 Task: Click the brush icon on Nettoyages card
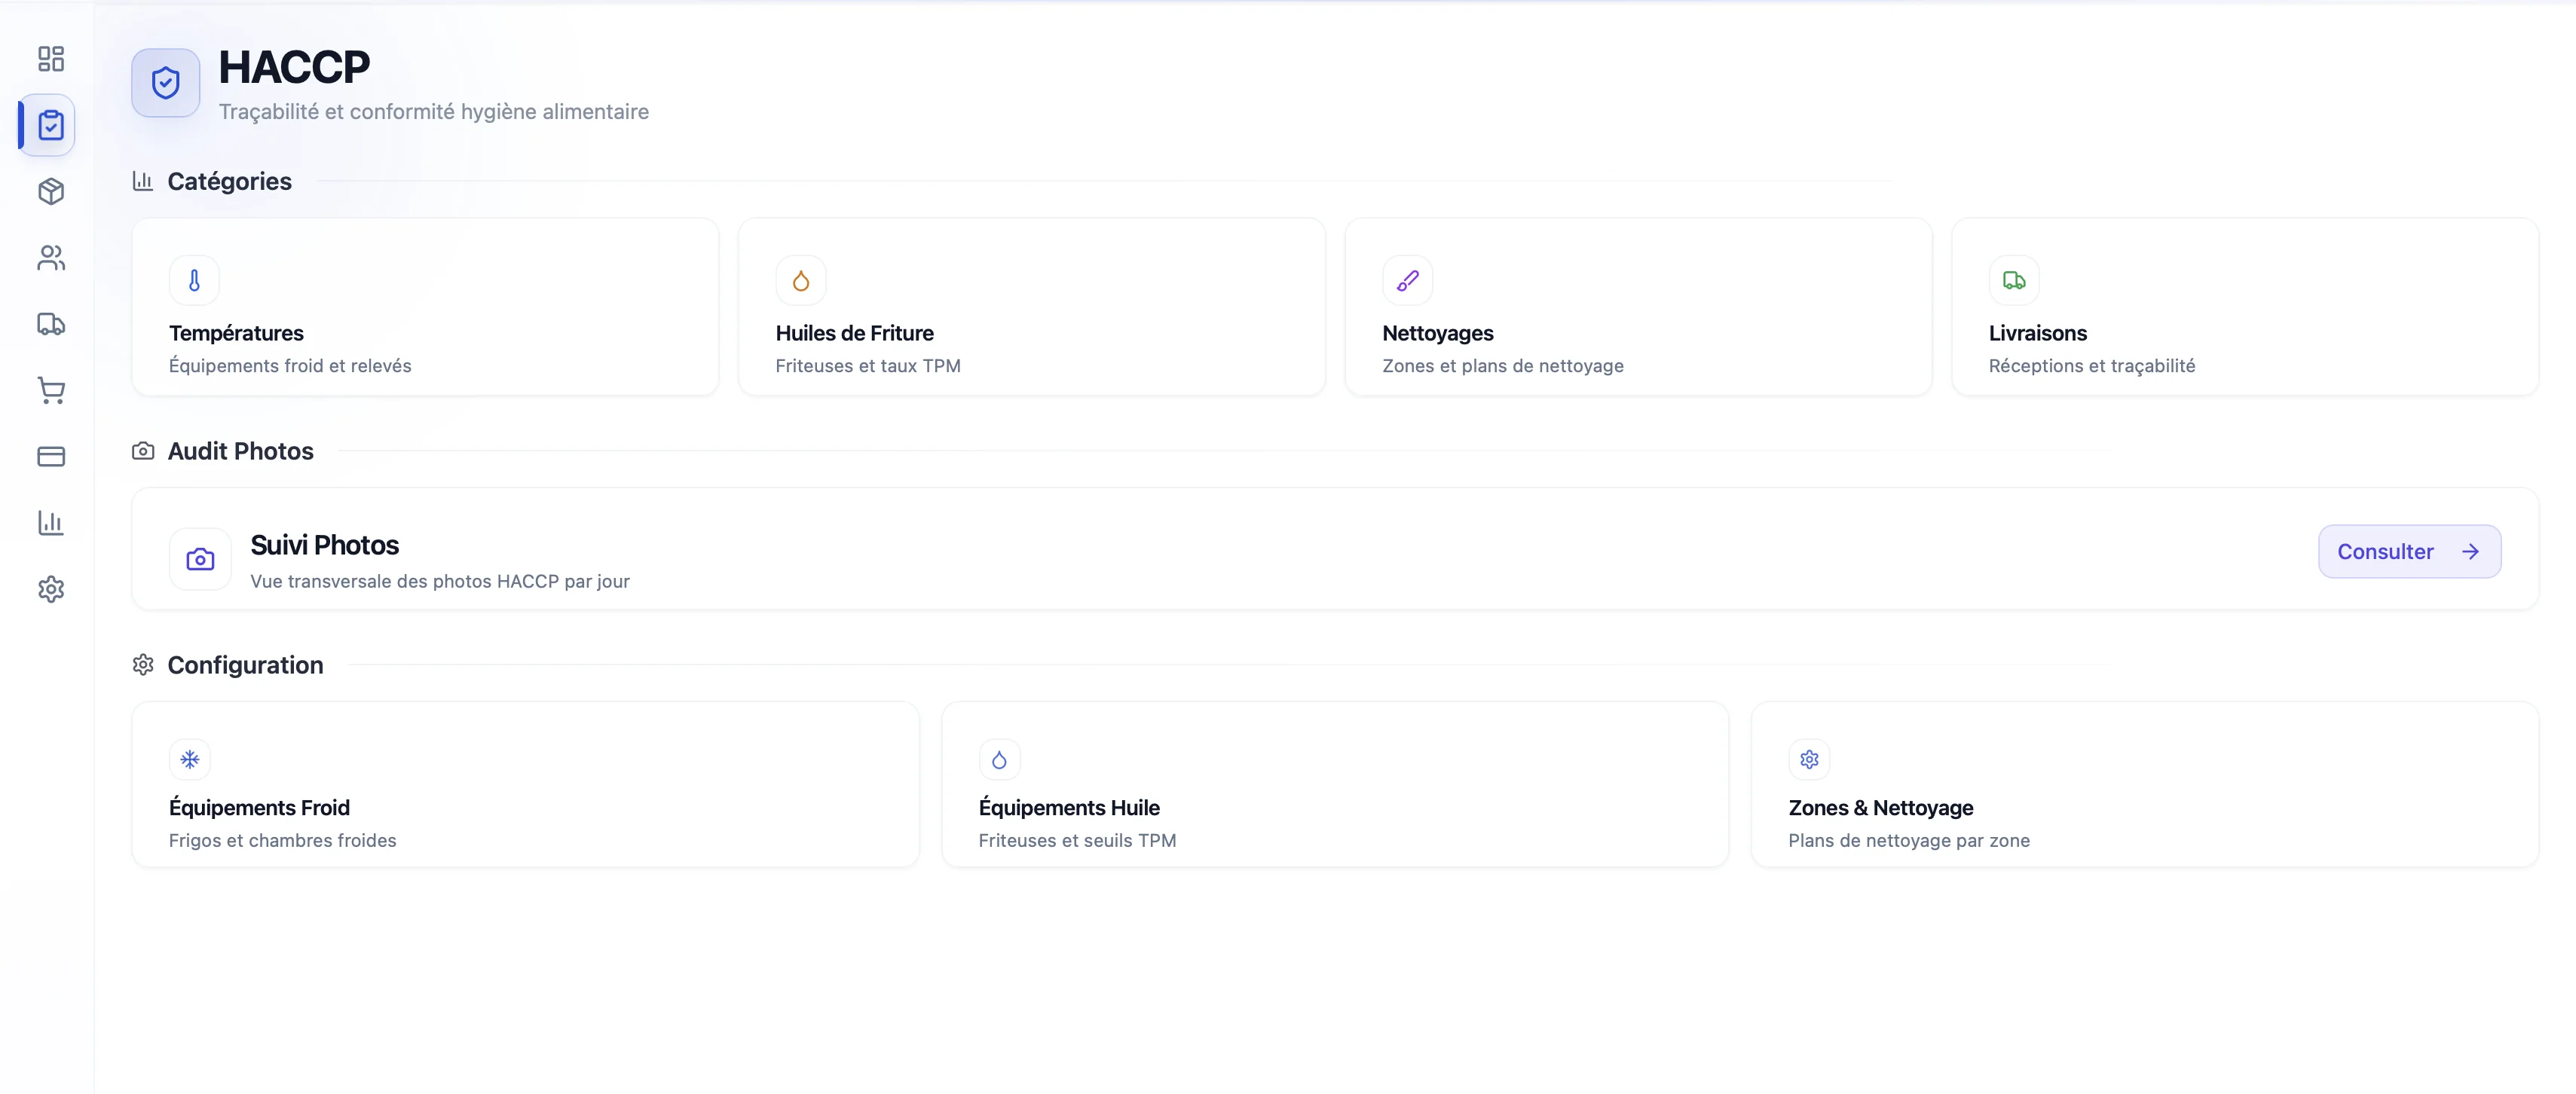pyautogui.click(x=1407, y=281)
